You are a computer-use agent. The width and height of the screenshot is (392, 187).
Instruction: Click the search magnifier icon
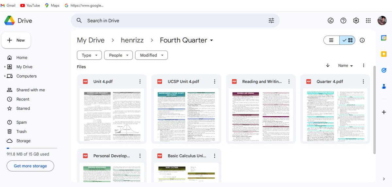click(x=79, y=21)
